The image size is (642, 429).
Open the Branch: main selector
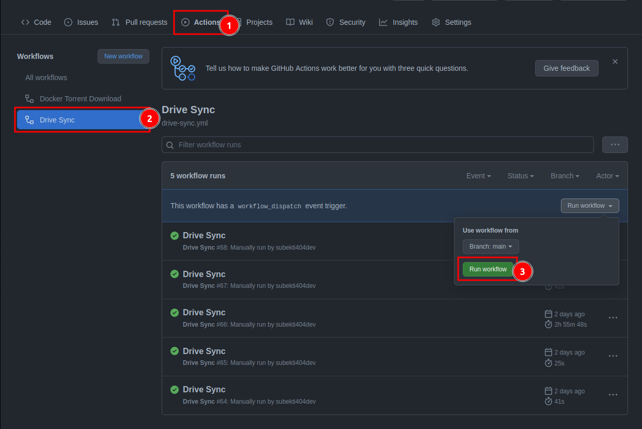491,247
